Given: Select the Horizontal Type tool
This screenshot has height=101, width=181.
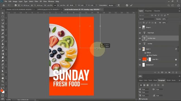Looking at the screenshot, I should tap(3, 68).
